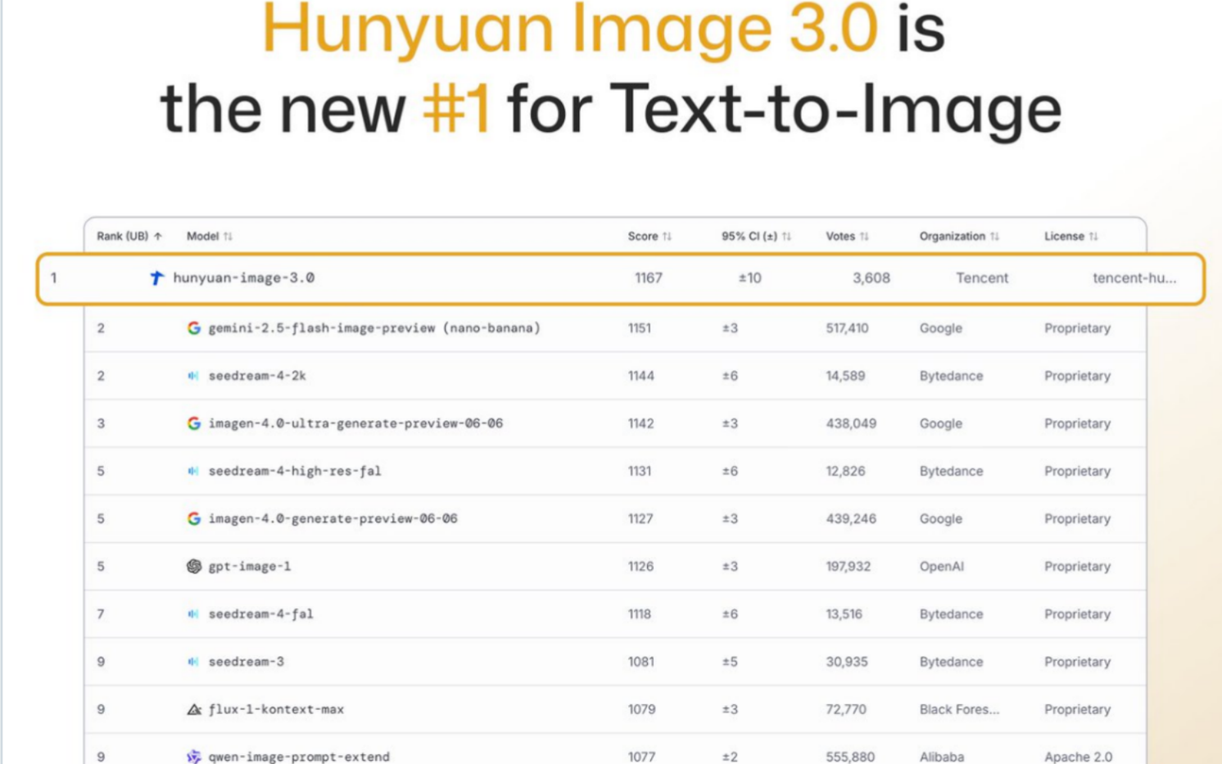Click Bytedance icon next to seedream-4-high-res-fal
Screen dimensions: 1222x764
pyautogui.click(x=193, y=471)
